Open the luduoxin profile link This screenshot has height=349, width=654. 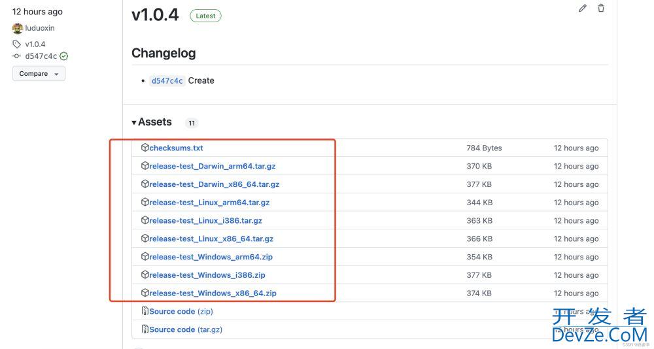pyautogui.click(x=40, y=28)
